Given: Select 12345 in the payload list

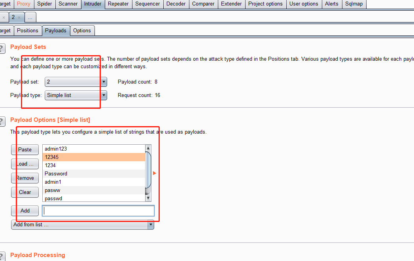Looking at the screenshot, I should tap(94, 157).
